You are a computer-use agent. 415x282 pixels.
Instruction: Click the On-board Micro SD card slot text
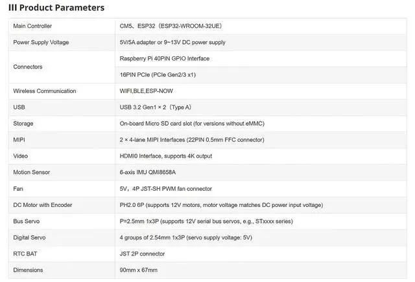coord(192,124)
